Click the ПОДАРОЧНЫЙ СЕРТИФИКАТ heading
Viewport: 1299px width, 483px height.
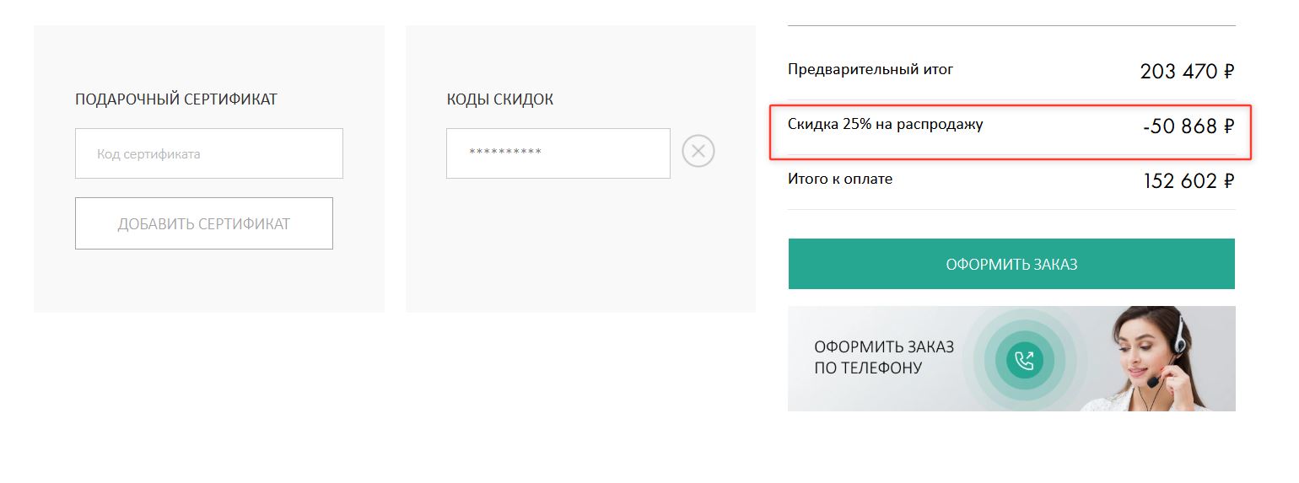(176, 99)
